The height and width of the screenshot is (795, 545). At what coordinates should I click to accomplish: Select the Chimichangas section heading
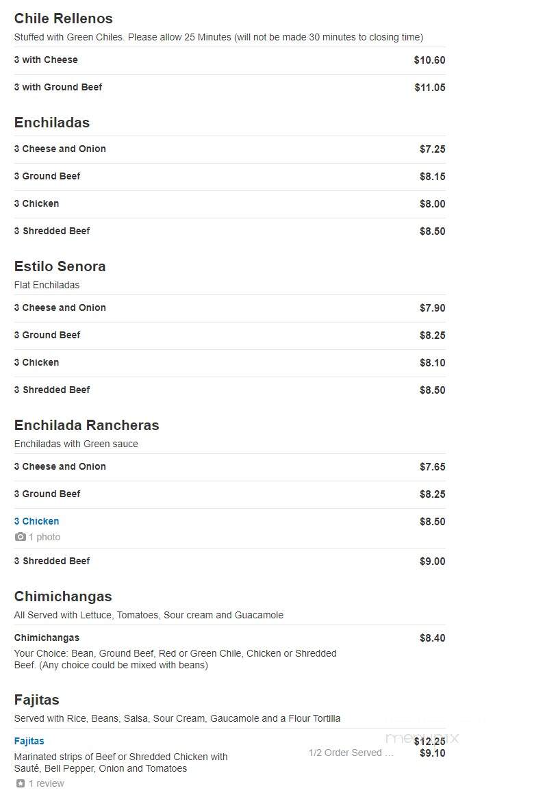click(63, 596)
